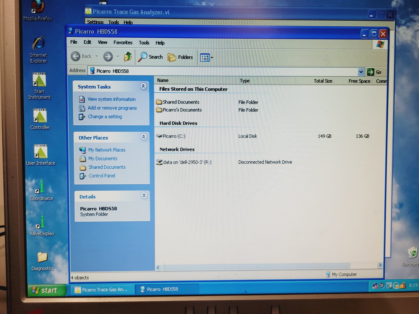Open the ValveDisplay desktop shortcut
419x314 pixels.
[x=42, y=225]
